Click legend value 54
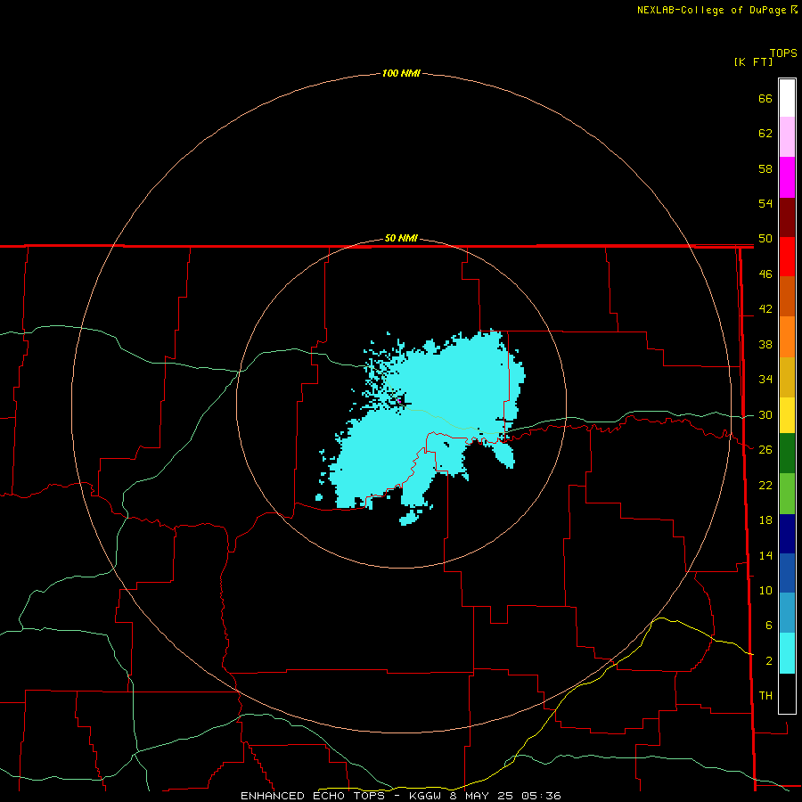 click(765, 203)
